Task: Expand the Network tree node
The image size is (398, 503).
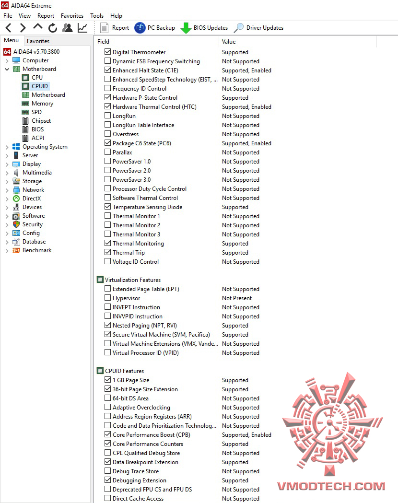Action: pos(7,190)
